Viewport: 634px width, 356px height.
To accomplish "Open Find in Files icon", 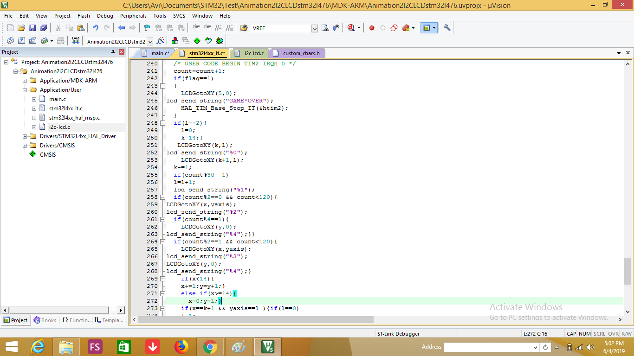I will point(244,28).
